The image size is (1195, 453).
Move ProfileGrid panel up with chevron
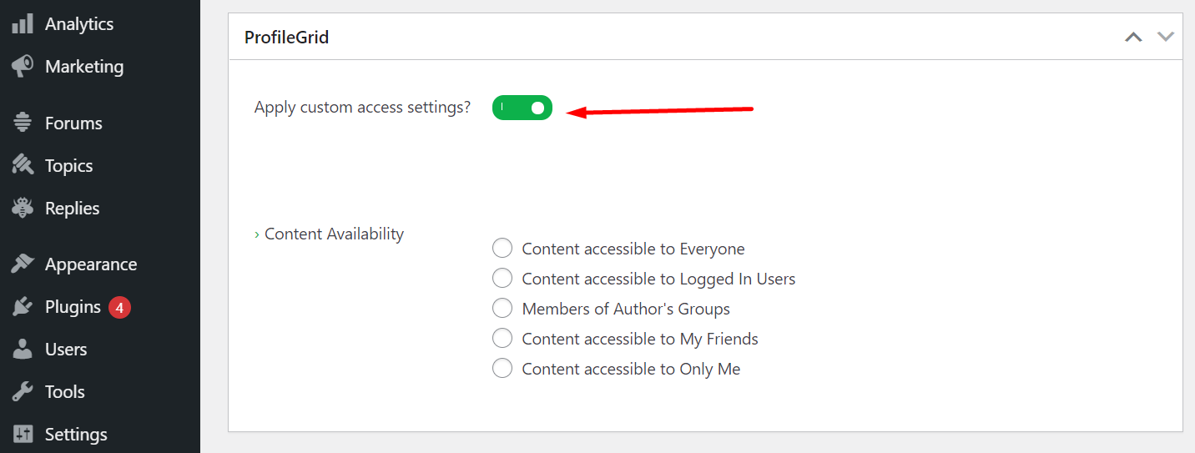point(1133,37)
